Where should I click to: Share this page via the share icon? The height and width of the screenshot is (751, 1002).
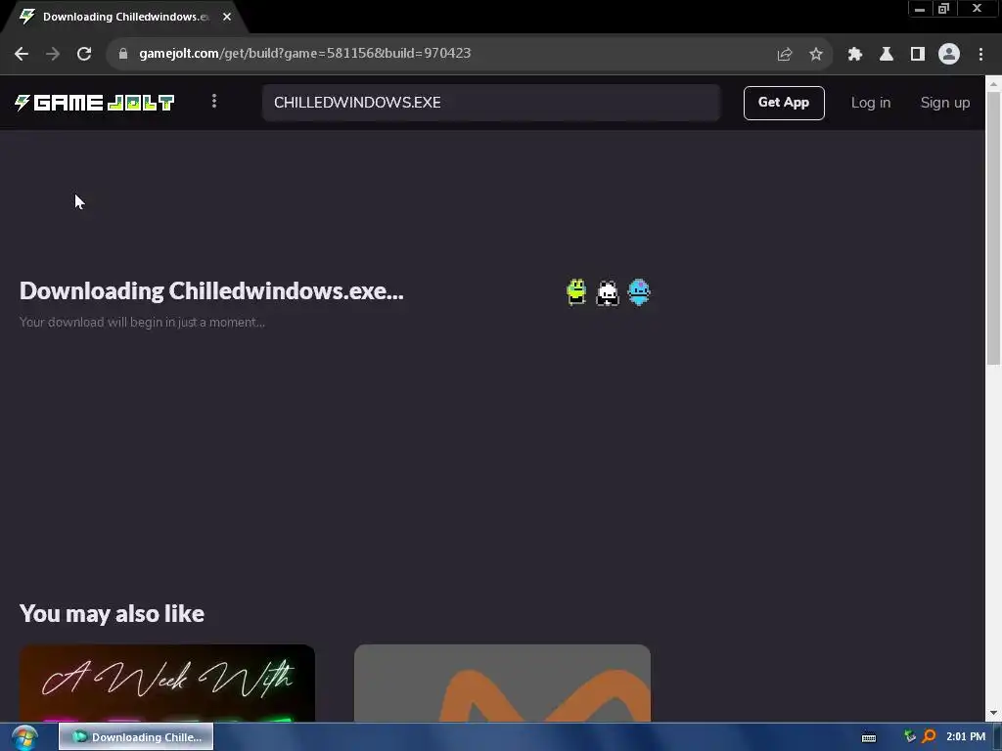(785, 55)
